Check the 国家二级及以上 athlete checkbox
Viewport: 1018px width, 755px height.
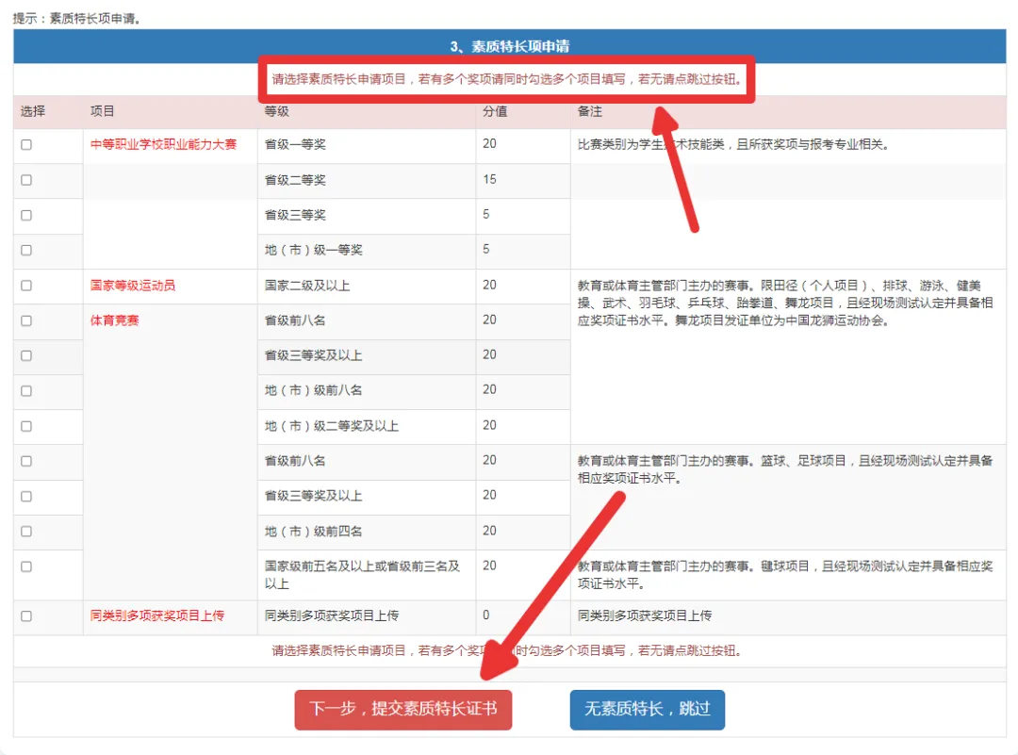point(26,286)
